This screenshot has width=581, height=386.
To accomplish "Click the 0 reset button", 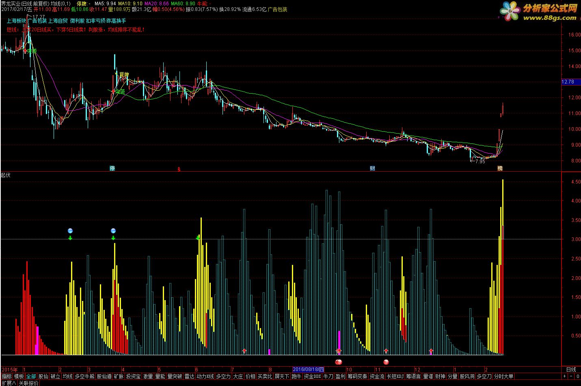I will [x=578, y=376].
